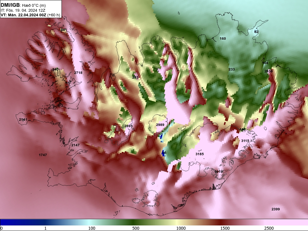
Task: Click the map value 283
Action: point(135,77)
